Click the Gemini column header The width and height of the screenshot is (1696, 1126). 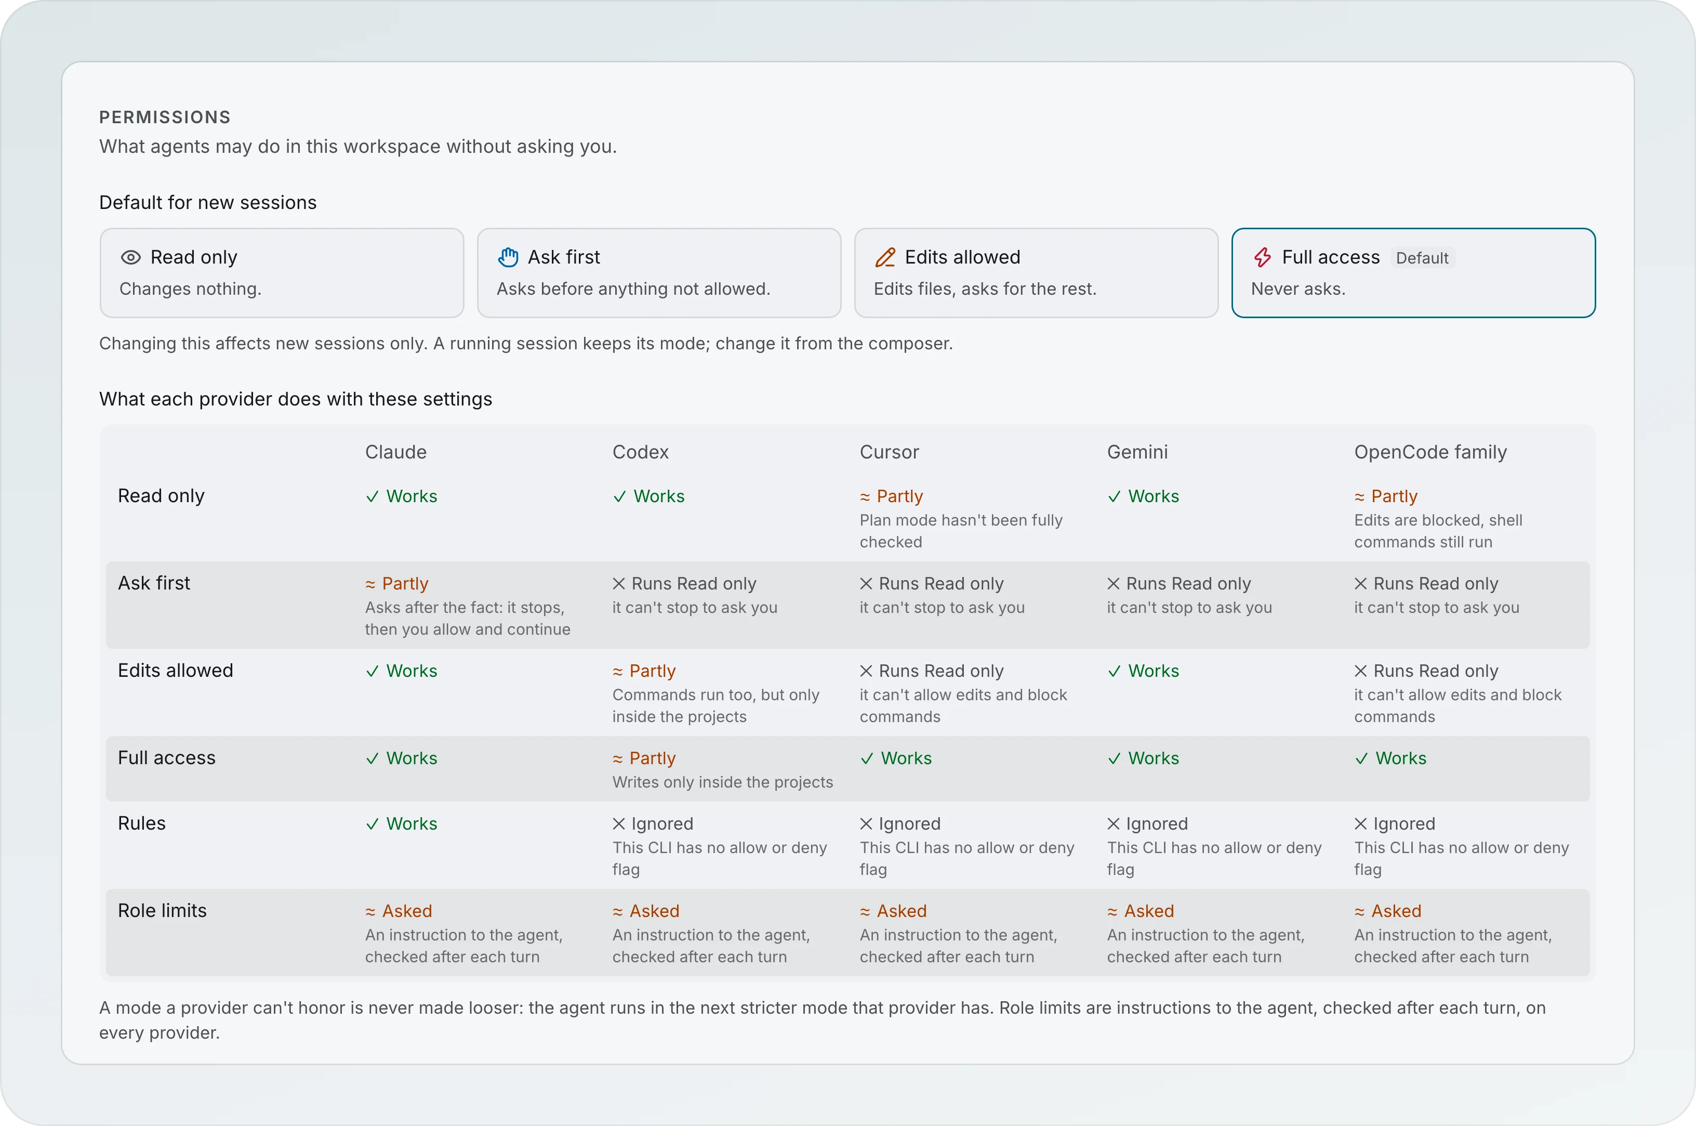[1137, 452]
